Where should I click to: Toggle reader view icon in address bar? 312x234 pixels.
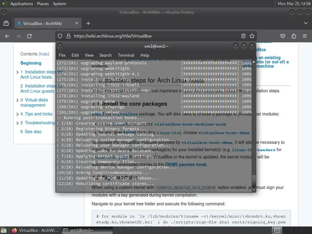[x=243, y=36]
